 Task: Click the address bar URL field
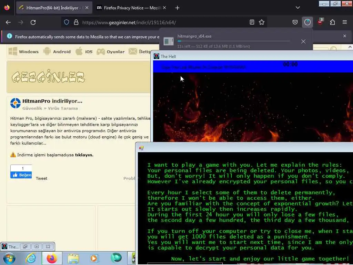[x=164, y=22]
